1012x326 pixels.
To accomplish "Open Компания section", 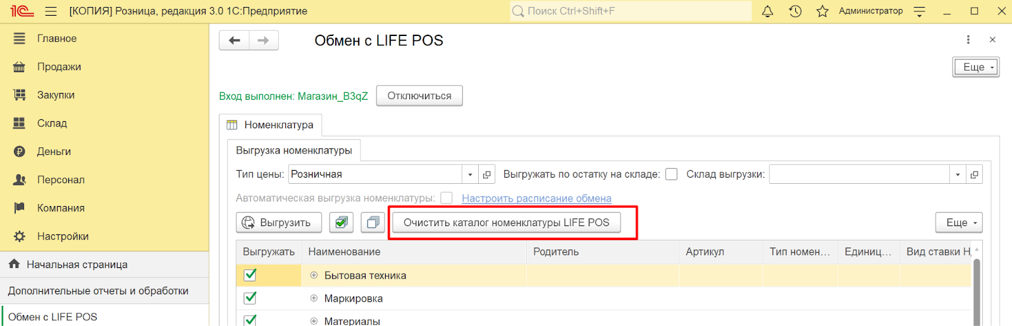I will pyautogui.click(x=61, y=208).
